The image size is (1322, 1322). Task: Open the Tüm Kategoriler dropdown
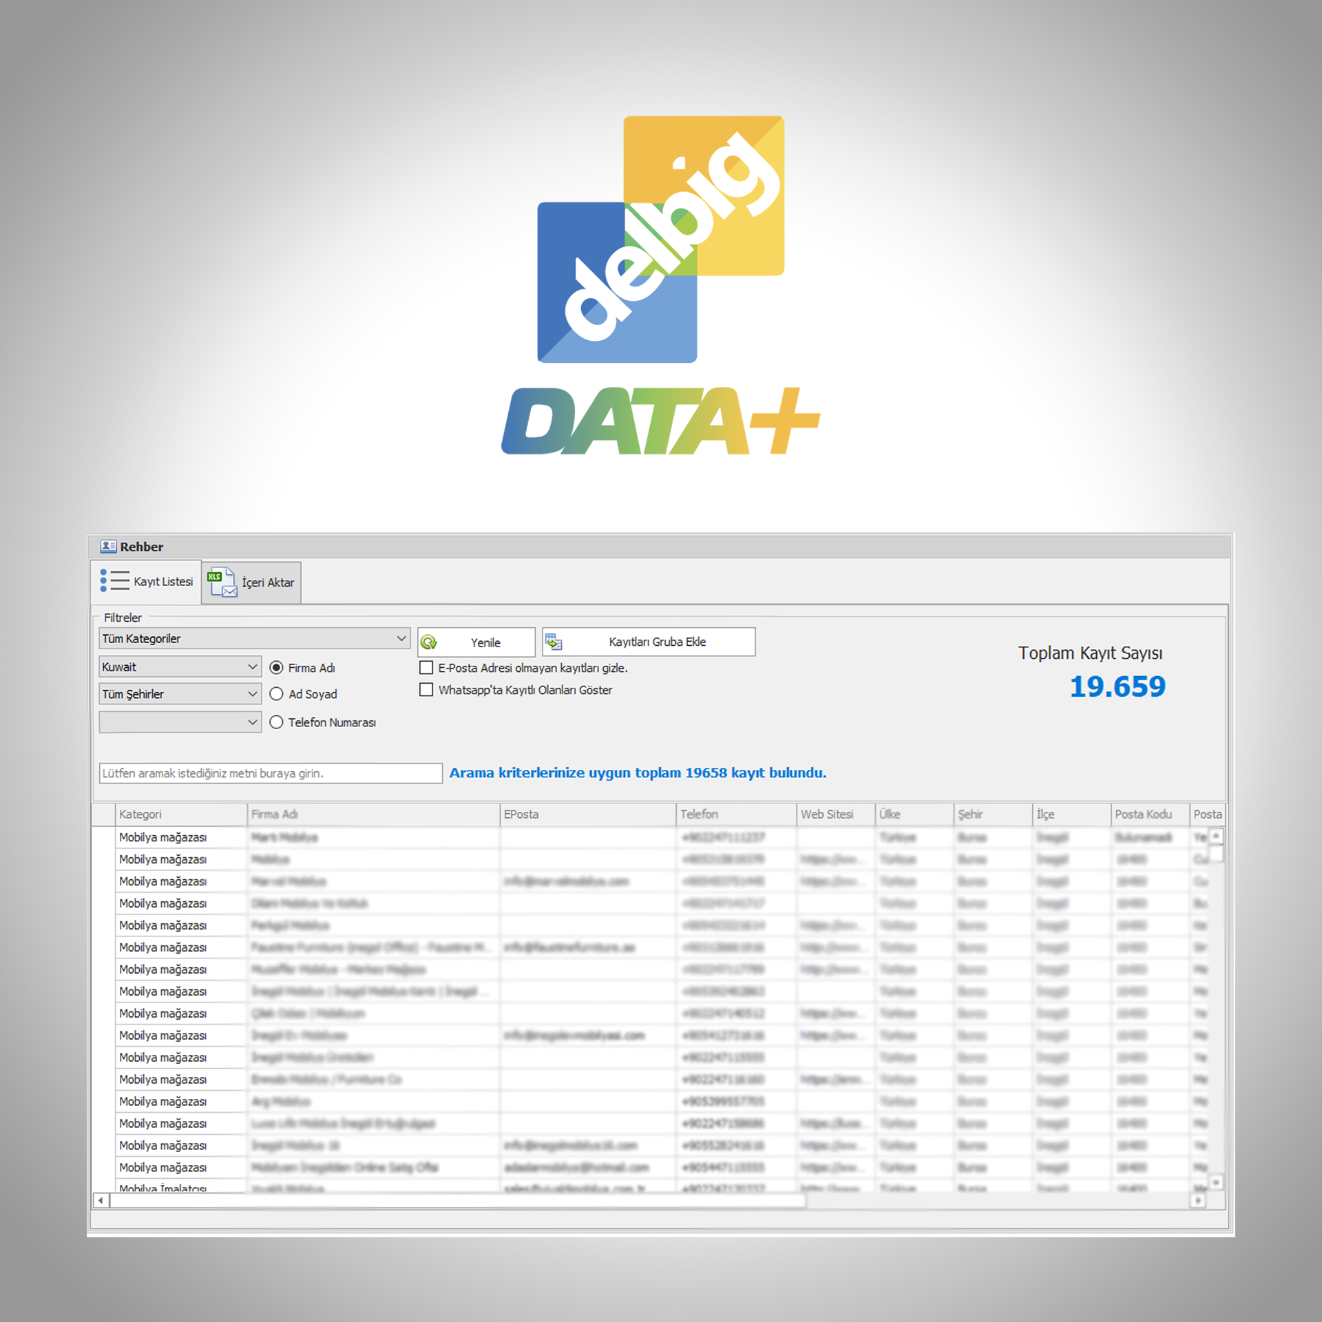pyautogui.click(x=255, y=638)
